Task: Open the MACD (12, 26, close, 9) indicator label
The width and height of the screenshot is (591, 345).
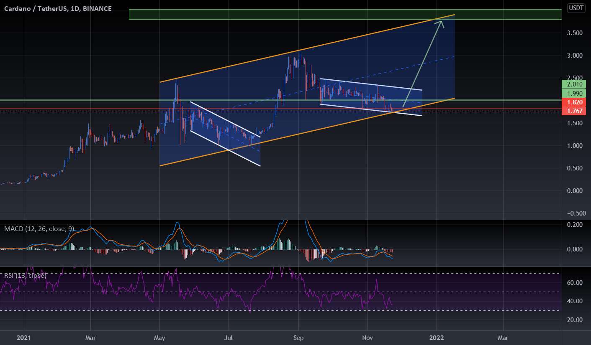Action: pos(39,228)
